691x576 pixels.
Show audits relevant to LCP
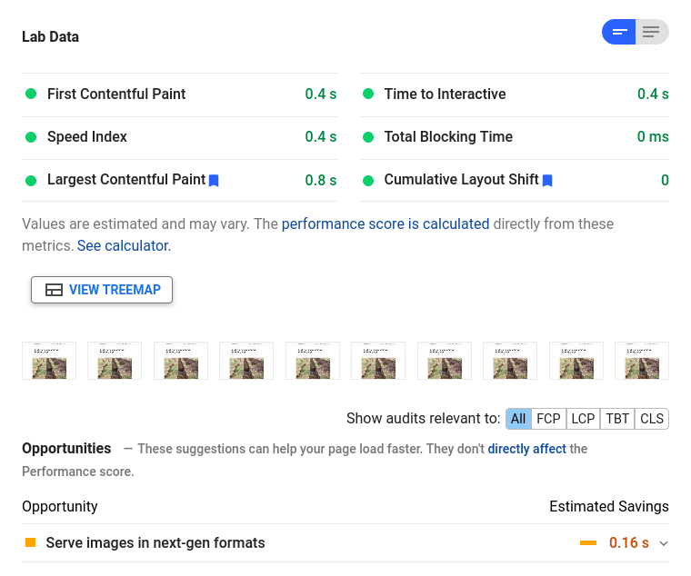[583, 419]
